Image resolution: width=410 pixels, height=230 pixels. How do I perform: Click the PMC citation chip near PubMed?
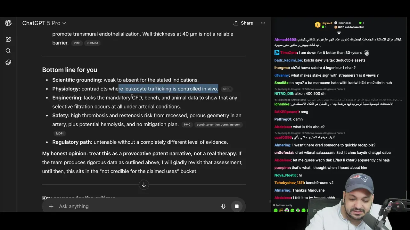point(77,43)
